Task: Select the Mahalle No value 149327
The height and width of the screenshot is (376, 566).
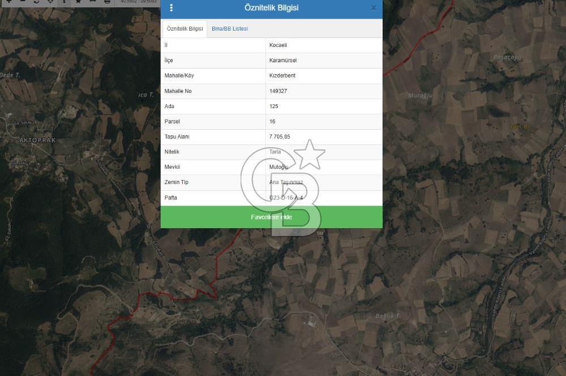Action: click(278, 91)
